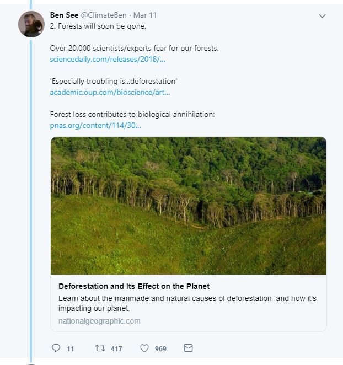
Task: Click the card description about manmade causes
Action: pyautogui.click(x=187, y=303)
